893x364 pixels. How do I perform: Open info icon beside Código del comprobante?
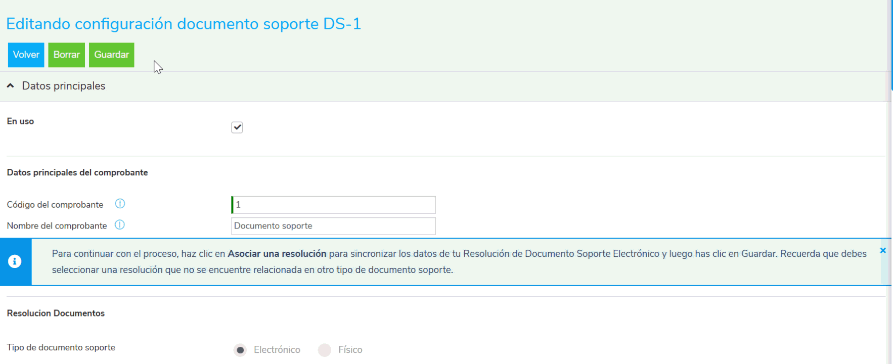120,204
